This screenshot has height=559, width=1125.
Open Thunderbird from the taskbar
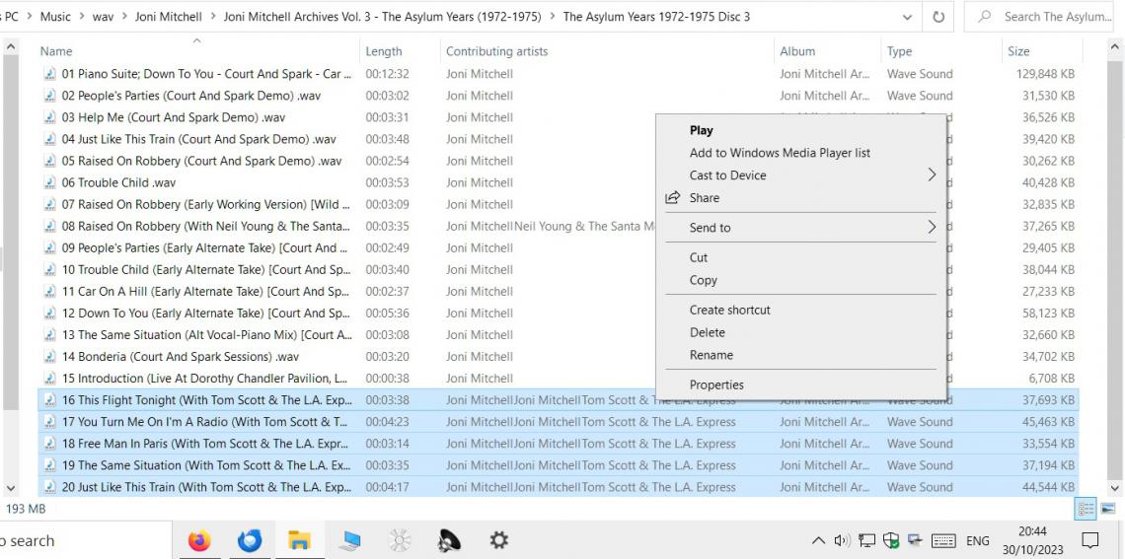click(250, 540)
